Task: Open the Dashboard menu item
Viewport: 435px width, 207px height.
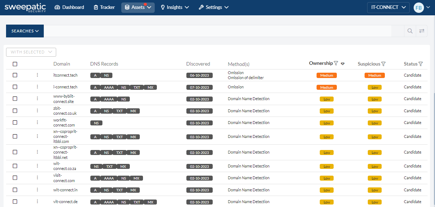Action: point(69,7)
